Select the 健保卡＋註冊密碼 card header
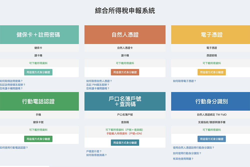This screenshot has width=250, height=167. coord(39,35)
